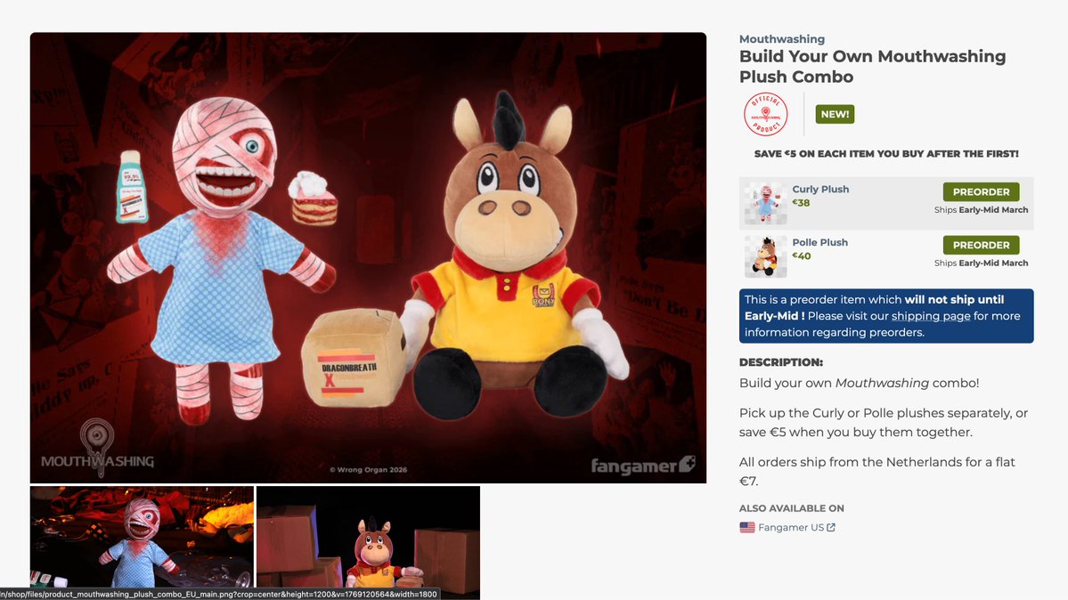This screenshot has height=600, width=1068.
Task: Preorder the Polle Plush
Action: pos(981,245)
